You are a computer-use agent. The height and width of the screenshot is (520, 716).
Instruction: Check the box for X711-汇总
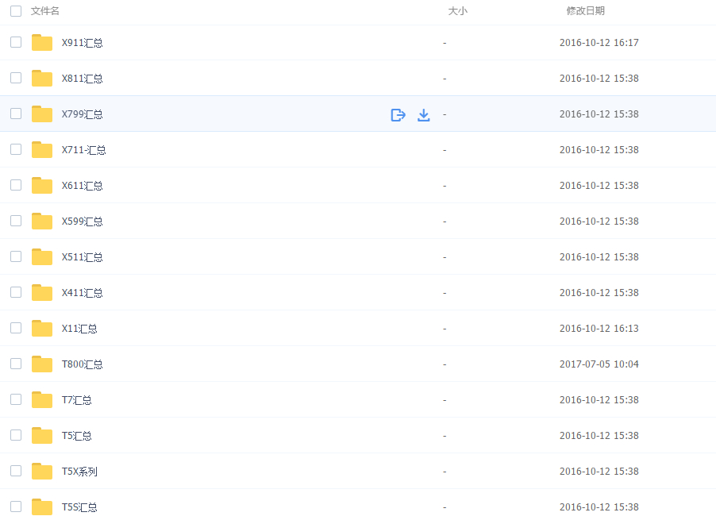pos(16,149)
